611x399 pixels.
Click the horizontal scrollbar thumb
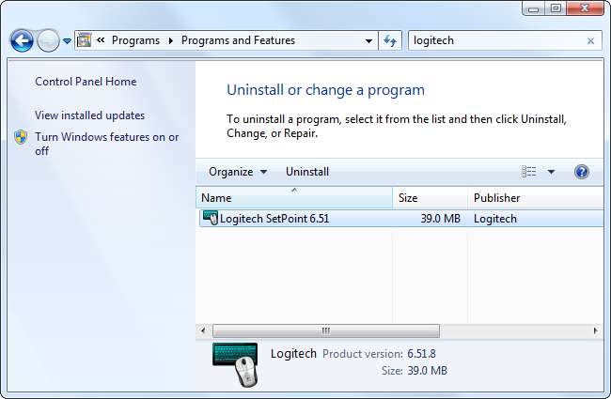click(326, 330)
